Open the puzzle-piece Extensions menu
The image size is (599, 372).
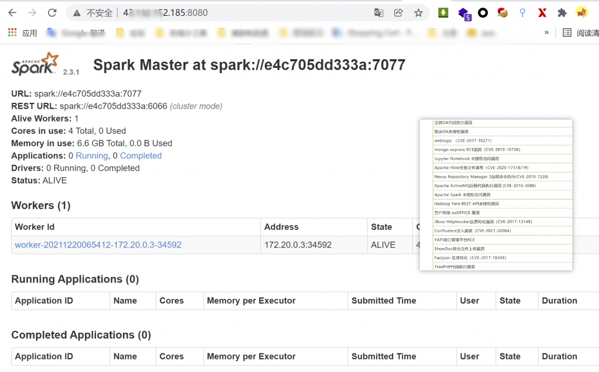pyautogui.click(x=562, y=13)
